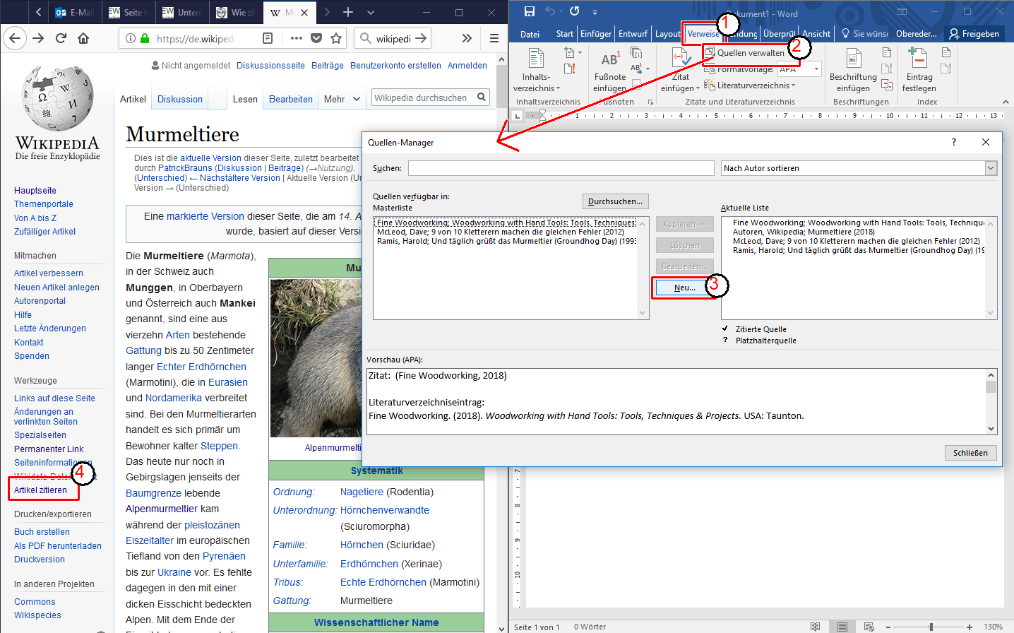Click Fußnote einfügen in Word ribbon
The height and width of the screenshot is (633, 1014).
point(610,71)
